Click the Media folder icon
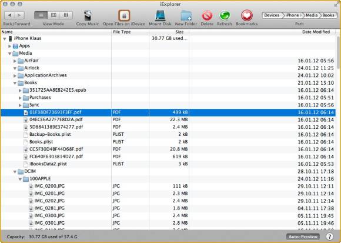The width and height of the screenshot is (341, 243). pos(15,54)
